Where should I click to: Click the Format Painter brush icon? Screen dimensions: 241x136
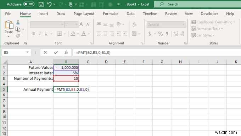pos(18,36)
